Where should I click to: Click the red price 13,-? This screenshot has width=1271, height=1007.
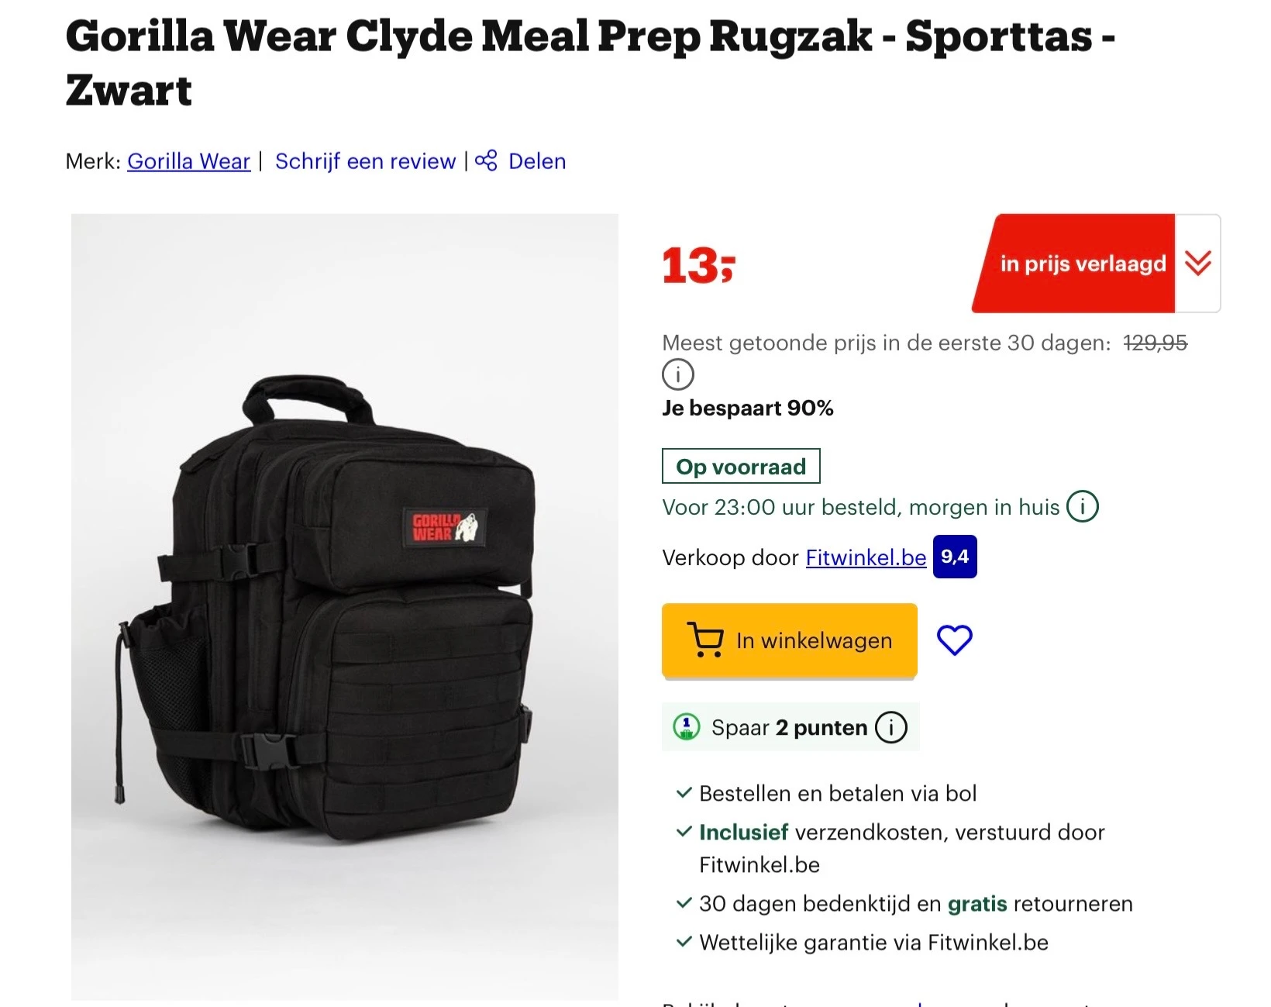click(698, 266)
